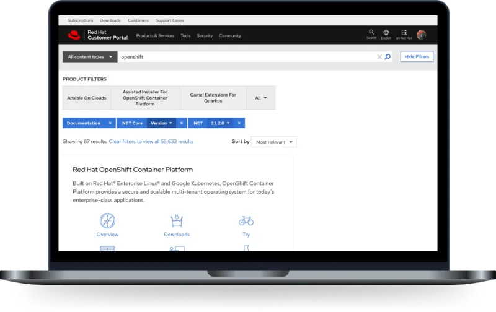Select Ansible On Clouds product filter
This screenshot has width=496, height=312.
click(87, 98)
